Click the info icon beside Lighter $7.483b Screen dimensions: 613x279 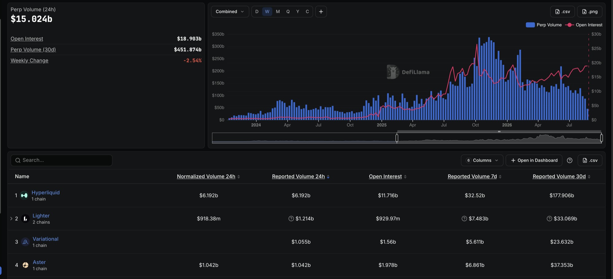click(x=464, y=218)
